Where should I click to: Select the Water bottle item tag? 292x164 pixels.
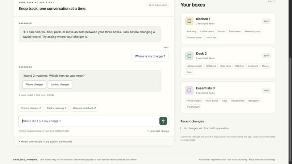click(x=212, y=101)
